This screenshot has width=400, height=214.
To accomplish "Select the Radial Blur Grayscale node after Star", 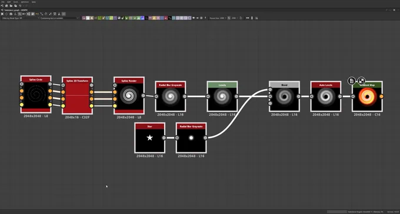I will click(x=191, y=138).
